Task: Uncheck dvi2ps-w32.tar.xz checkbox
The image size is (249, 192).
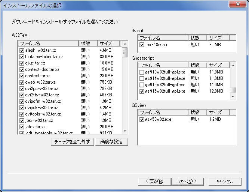Action: [x=22, y=88]
